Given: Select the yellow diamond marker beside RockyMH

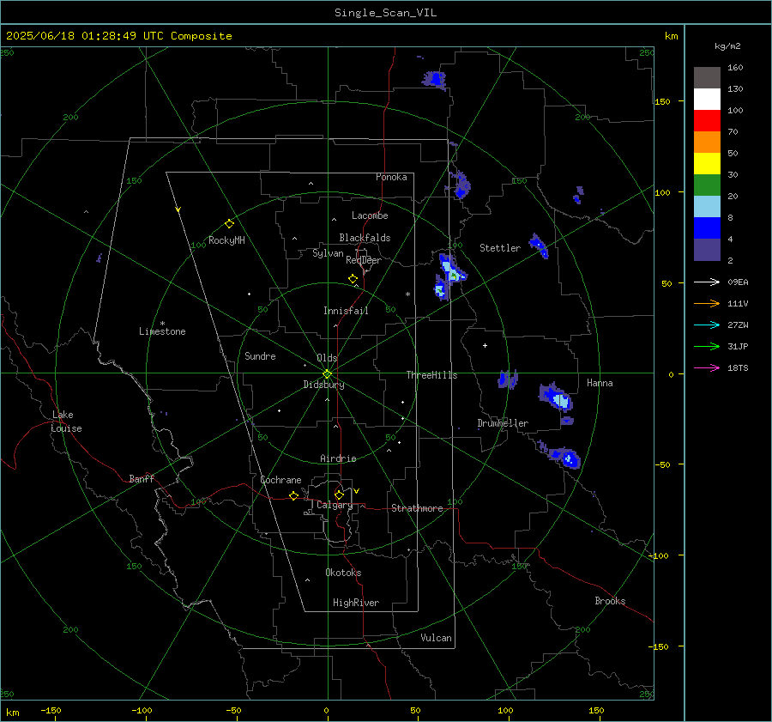Looking at the screenshot, I should 229,224.
